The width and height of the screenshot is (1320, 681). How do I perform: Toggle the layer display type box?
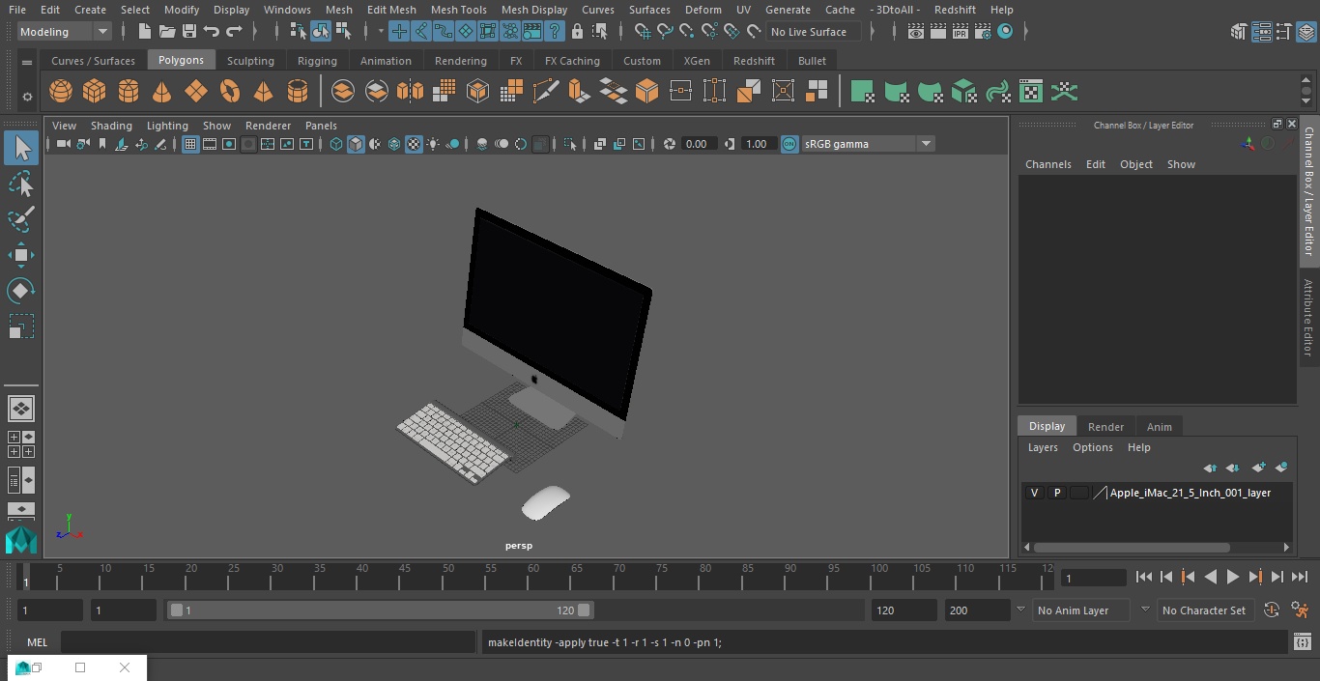click(1079, 493)
